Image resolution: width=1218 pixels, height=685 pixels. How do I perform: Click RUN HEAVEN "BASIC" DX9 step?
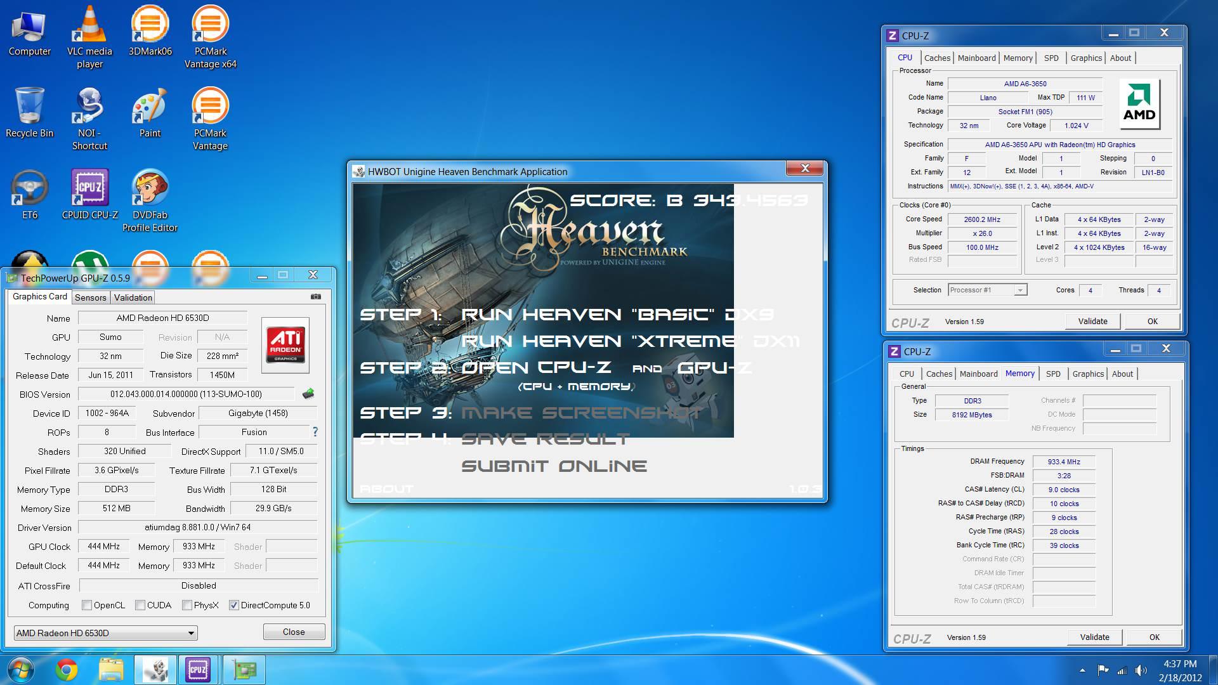[617, 314]
